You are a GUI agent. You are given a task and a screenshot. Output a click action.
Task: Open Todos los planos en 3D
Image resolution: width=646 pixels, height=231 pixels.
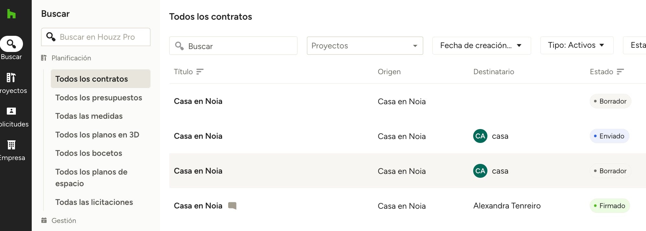point(97,135)
